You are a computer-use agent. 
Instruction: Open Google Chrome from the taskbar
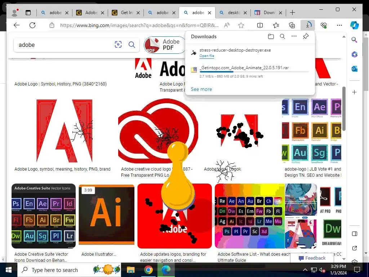click(148, 270)
